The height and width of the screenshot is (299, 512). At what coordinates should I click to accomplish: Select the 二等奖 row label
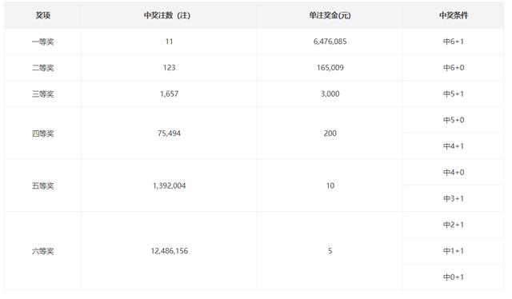pos(42,68)
